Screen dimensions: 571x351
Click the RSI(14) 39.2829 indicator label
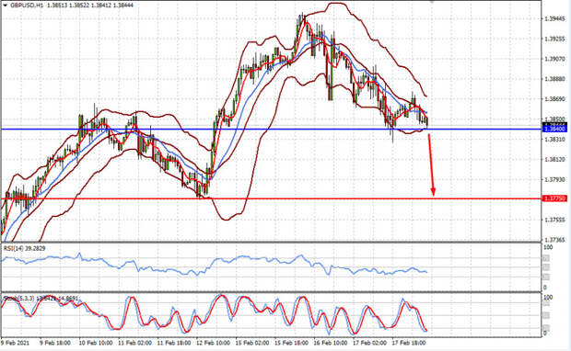[x=24, y=248]
